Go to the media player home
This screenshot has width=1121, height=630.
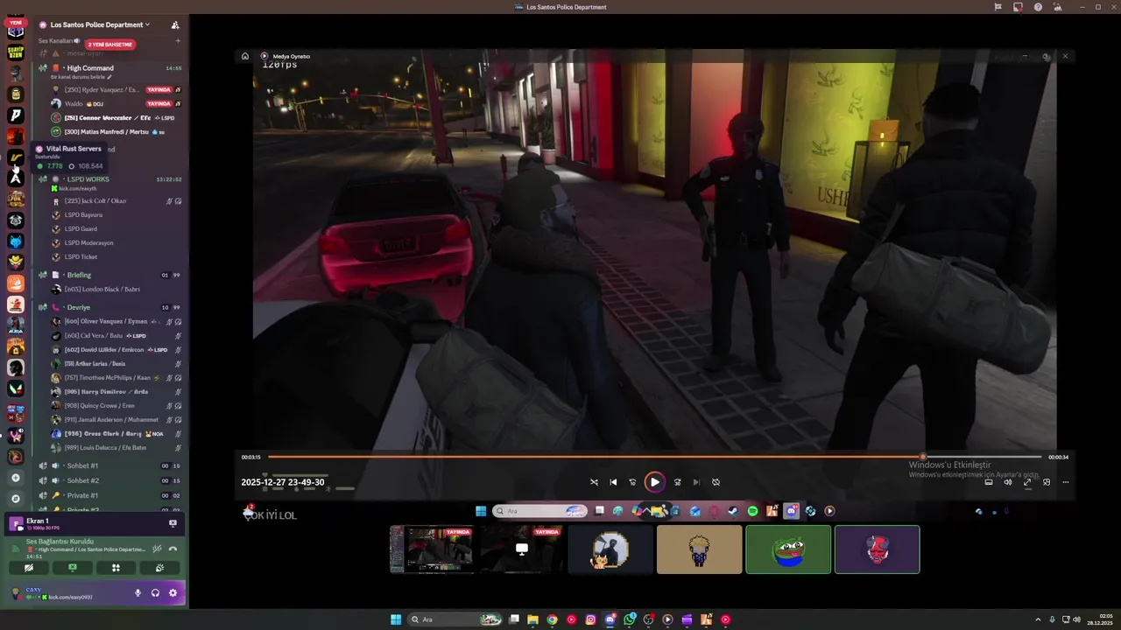(x=245, y=56)
